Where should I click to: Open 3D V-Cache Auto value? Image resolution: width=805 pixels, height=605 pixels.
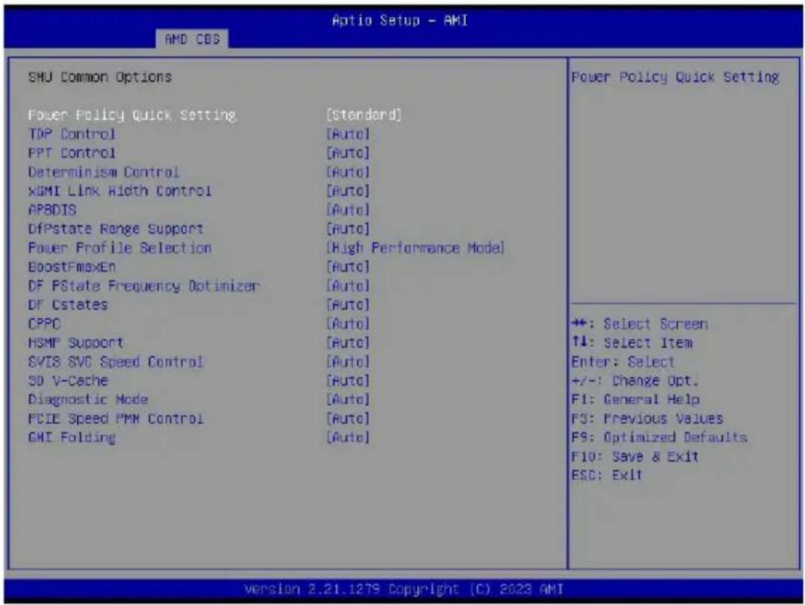[x=347, y=380]
